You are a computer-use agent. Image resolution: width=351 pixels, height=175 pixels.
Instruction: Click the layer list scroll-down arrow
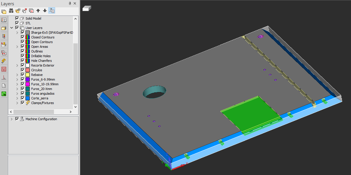pyautogui.click(x=75, y=107)
